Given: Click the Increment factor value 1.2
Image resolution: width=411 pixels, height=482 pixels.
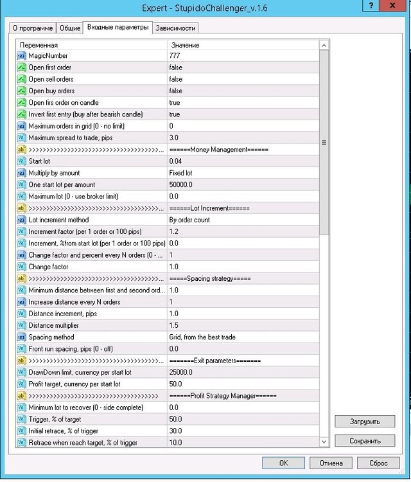Looking at the screenshot, I should coord(173,231).
